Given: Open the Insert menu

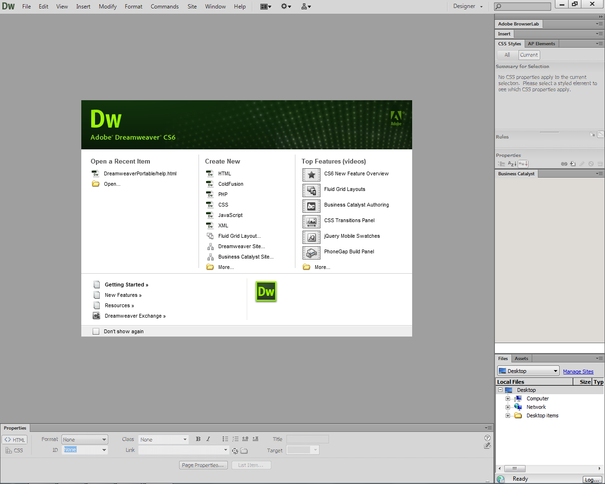Looking at the screenshot, I should coord(83,7).
